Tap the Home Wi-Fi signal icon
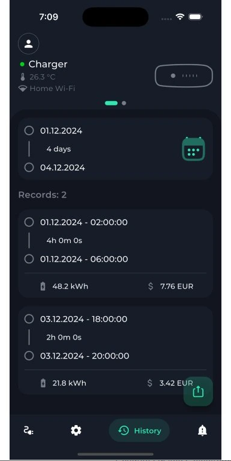 click(x=23, y=89)
